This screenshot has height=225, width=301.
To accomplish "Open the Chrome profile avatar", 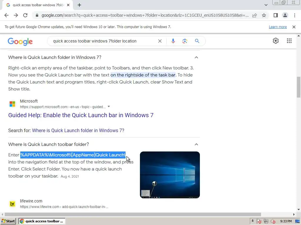I will [285, 15].
